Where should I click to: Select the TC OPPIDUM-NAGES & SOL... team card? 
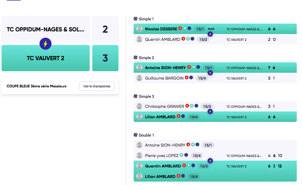46,29
